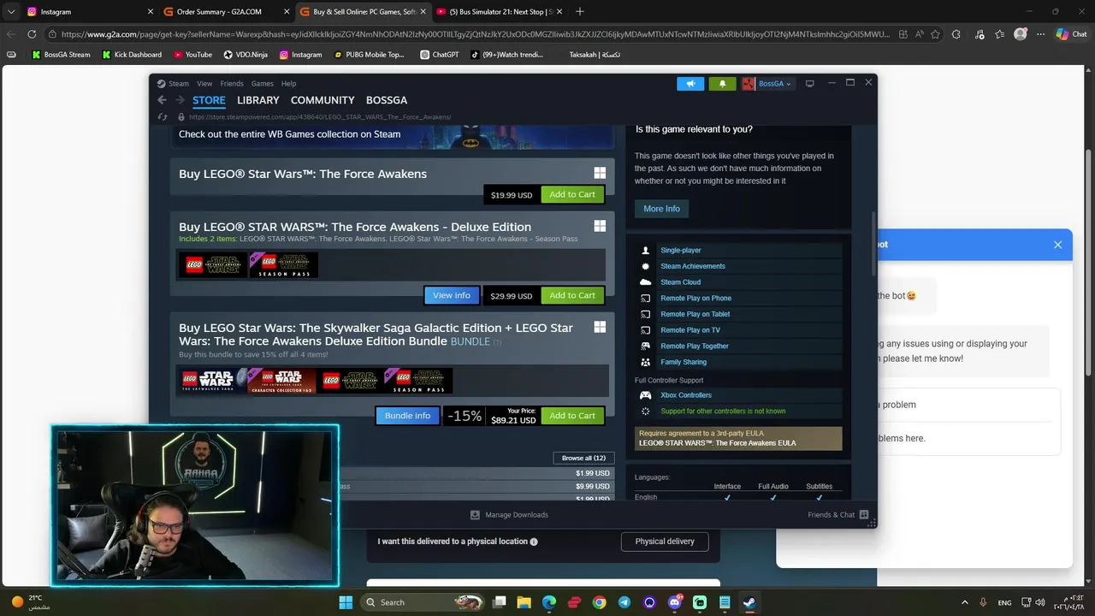
Task: Click the Family Sharing icon
Action: click(x=646, y=362)
